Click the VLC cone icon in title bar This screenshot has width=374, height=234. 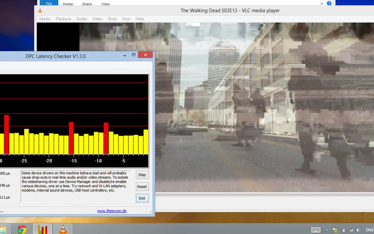pos(40,11)
